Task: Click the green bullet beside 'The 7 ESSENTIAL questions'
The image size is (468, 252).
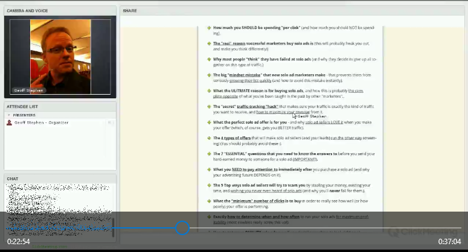Action: [x=209, y=154]
